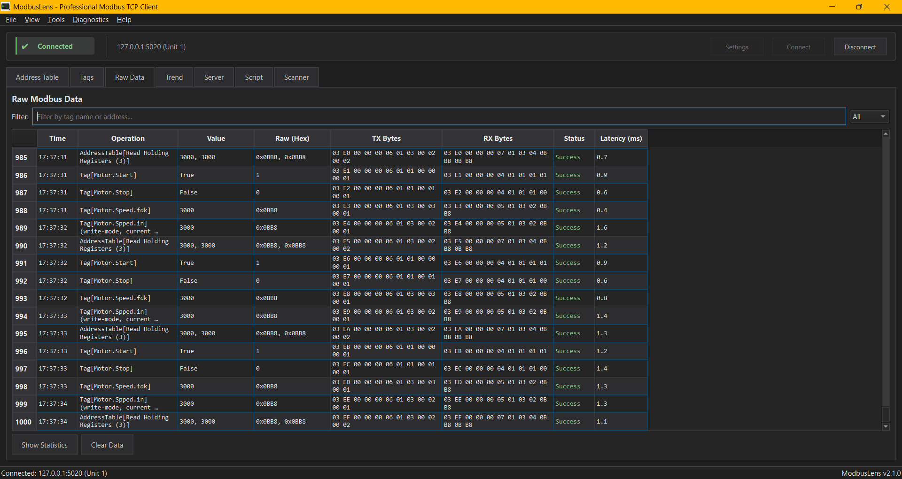Sort by the Time column header
Viewport: 902px width, 479px height.
pyautogui.click(x=57, y=139)
